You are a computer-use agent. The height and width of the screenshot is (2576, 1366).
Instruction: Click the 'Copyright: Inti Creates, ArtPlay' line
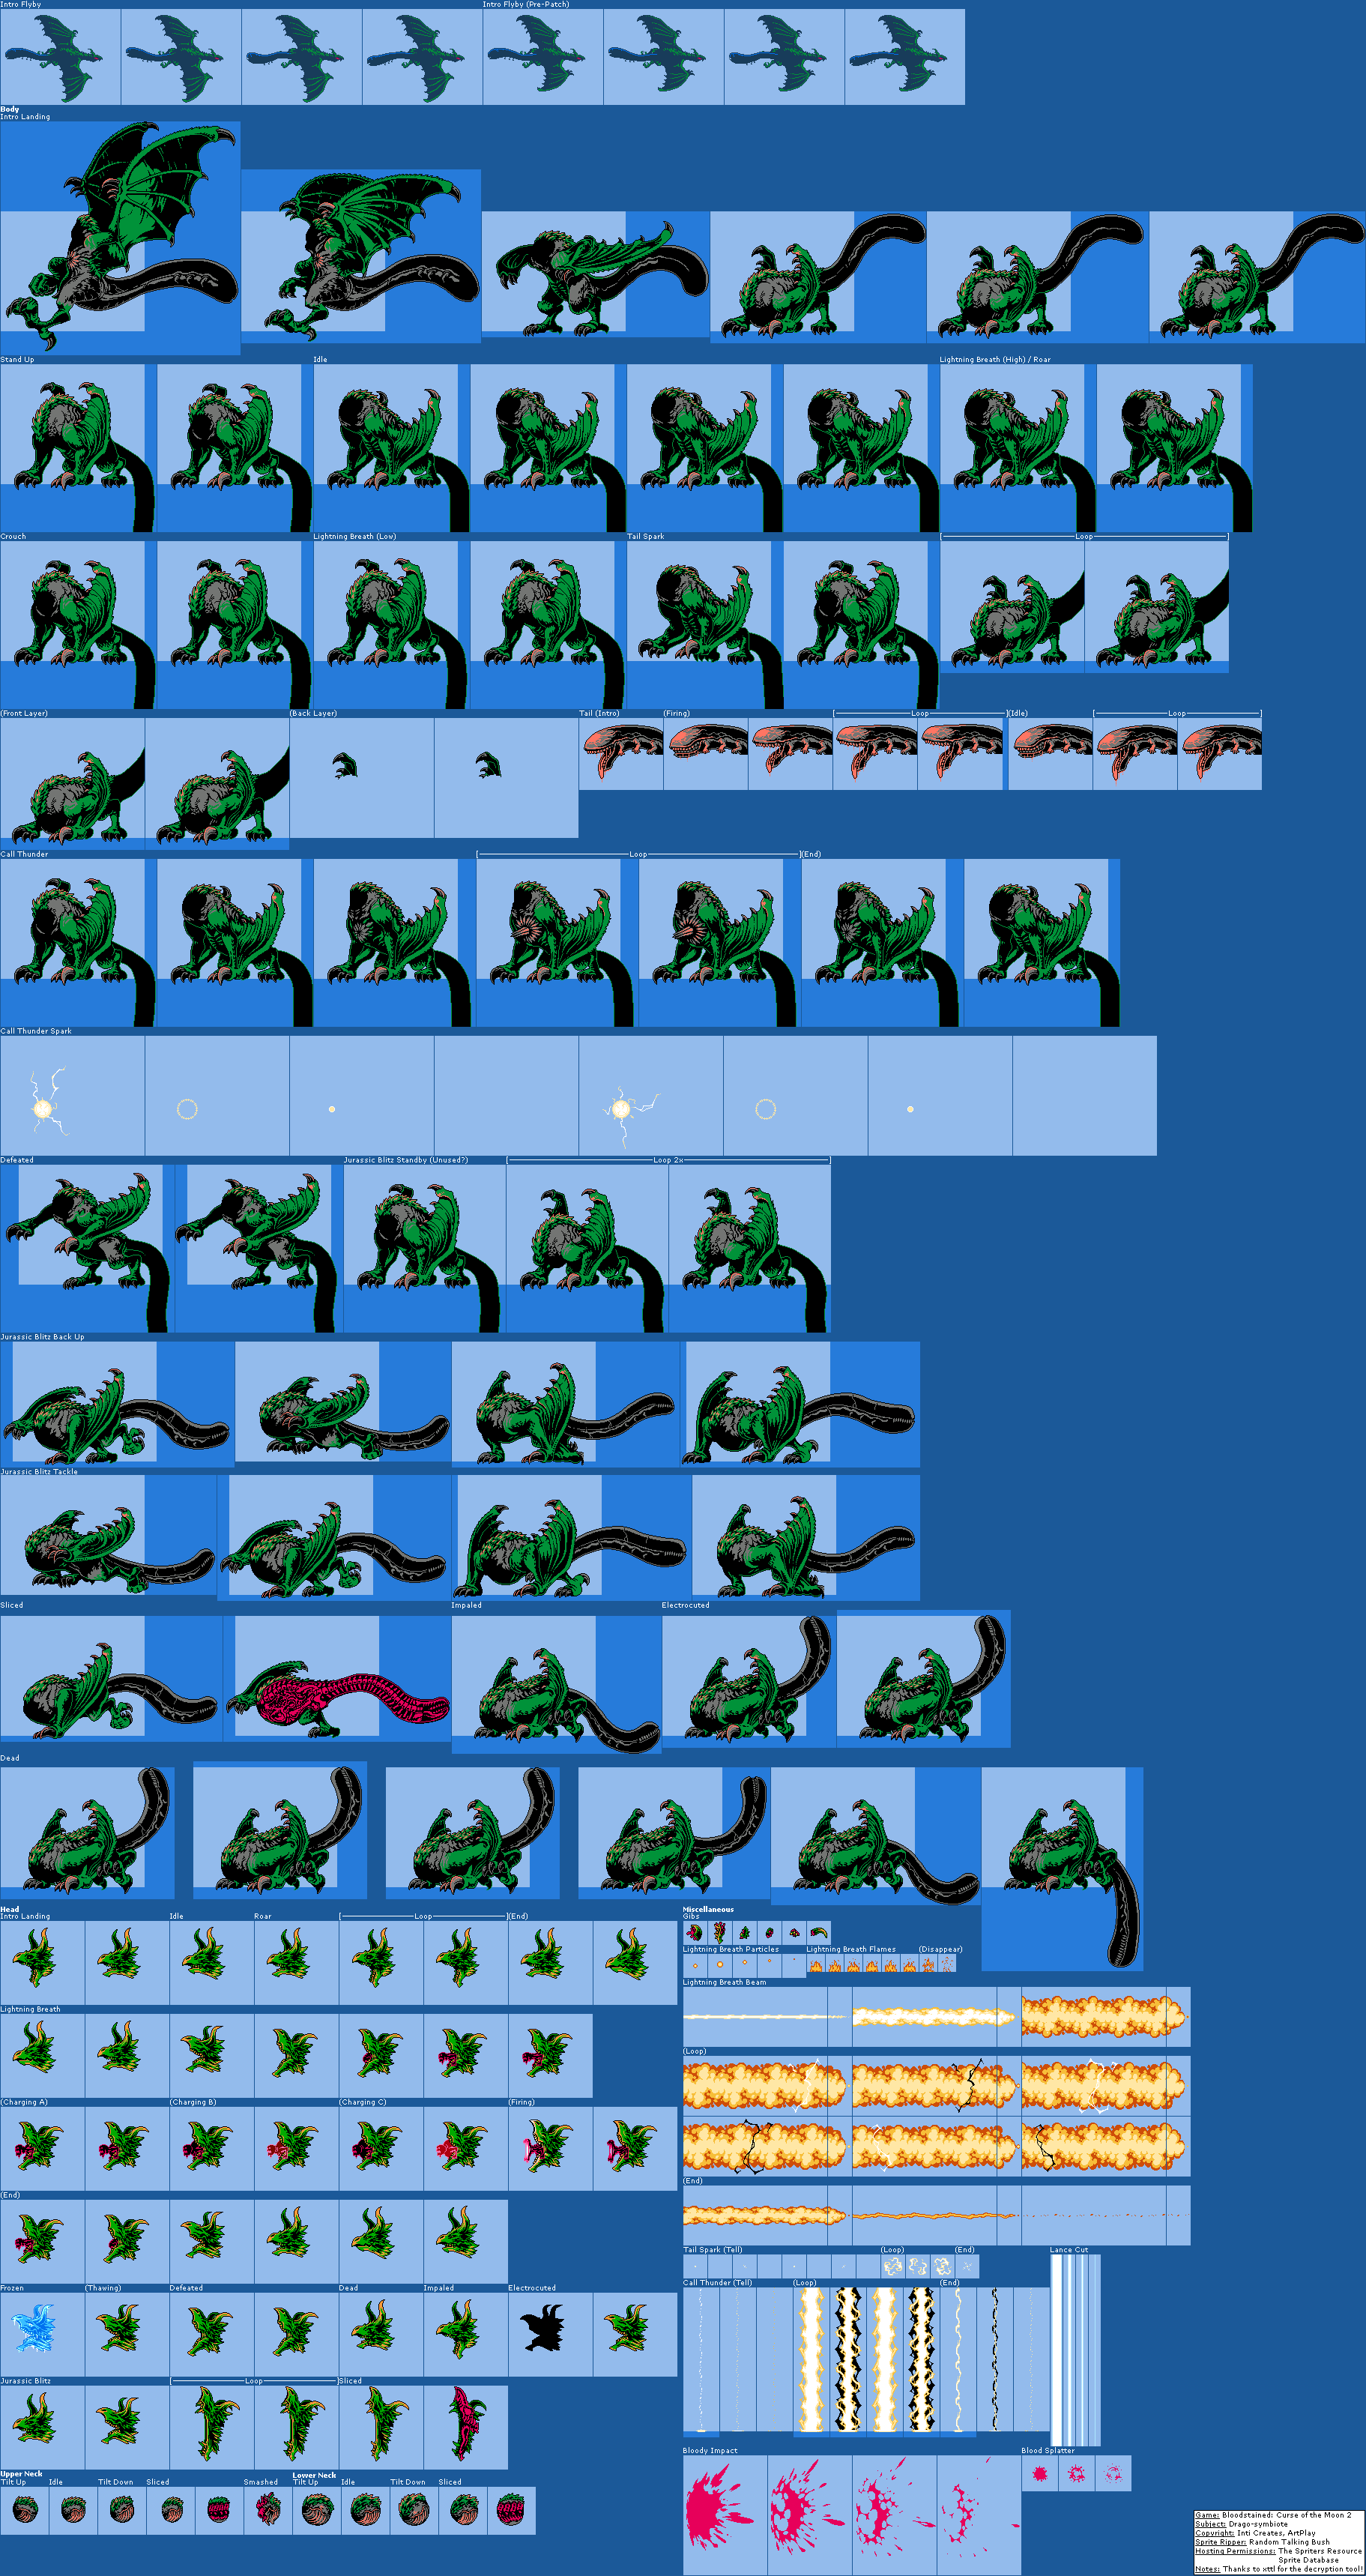[x=1255, y=2533]
